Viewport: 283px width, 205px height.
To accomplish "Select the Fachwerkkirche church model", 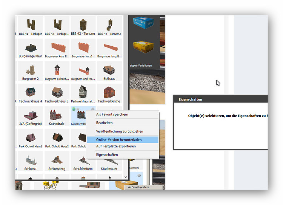I will 109,94.
